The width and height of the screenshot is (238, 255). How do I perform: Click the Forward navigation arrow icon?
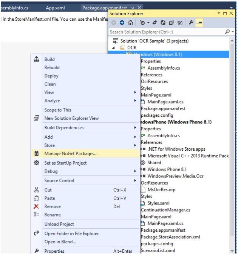(x=122, y=23)
